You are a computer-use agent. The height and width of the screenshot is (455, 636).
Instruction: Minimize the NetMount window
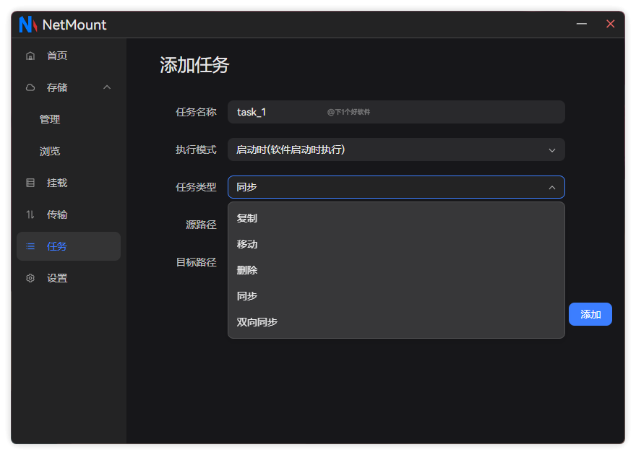(x=582, y=24)
